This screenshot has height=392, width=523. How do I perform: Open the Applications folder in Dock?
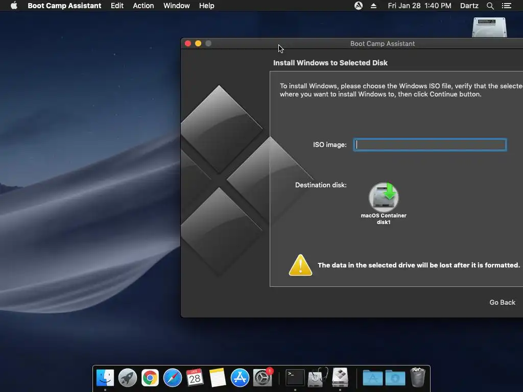(372, 378)
